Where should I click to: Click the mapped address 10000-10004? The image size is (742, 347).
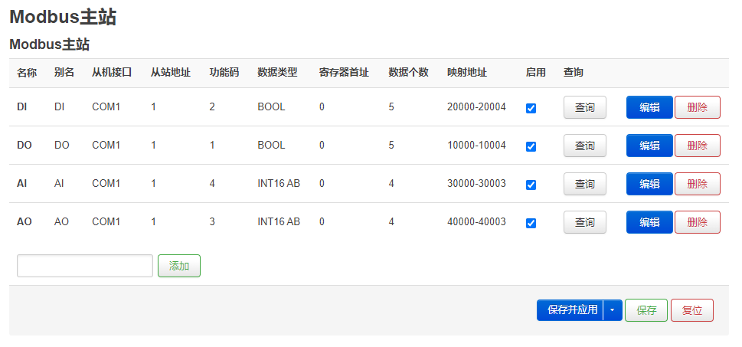point(476,146)
